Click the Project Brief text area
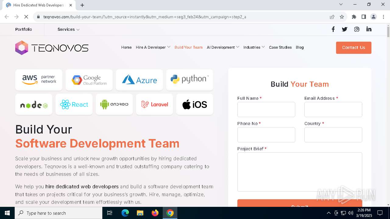 coord(300,172)
